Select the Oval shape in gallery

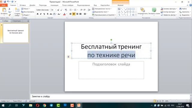pos(130,9)
